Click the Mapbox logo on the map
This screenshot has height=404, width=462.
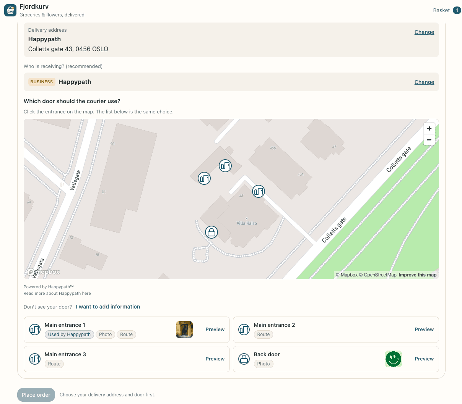point(43,272)
